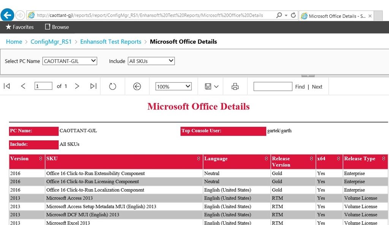This screenshot has width=389, height=225.
Task: Open a new browser tab
Action: click(378, 16)
